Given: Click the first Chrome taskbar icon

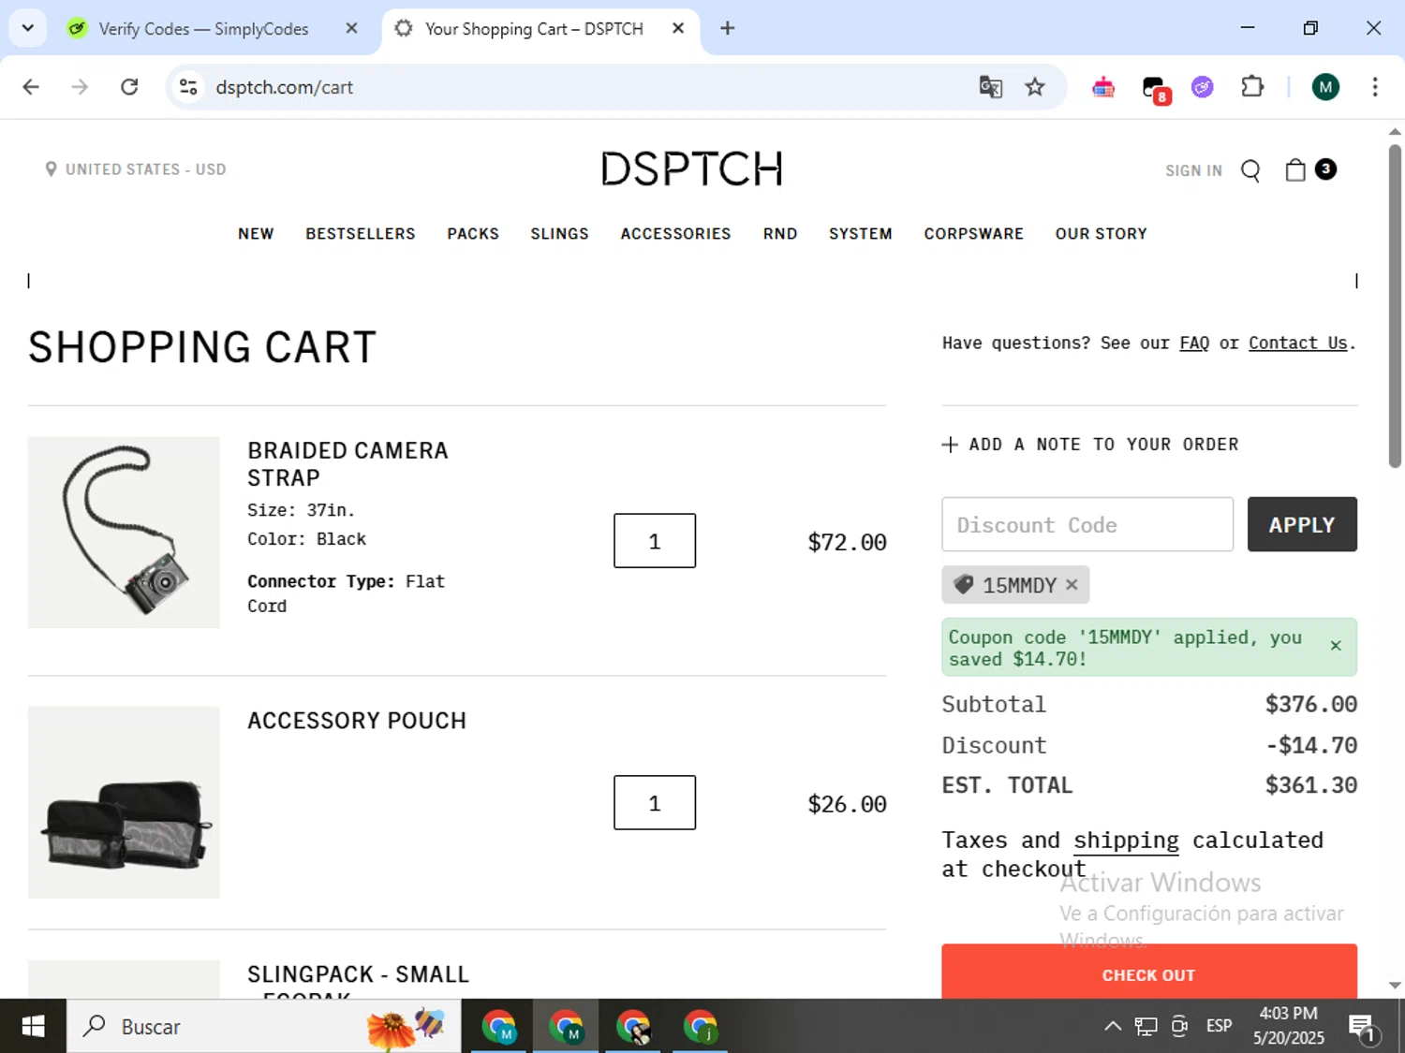Looking at the screenshot, I should tap(499, 1027).
